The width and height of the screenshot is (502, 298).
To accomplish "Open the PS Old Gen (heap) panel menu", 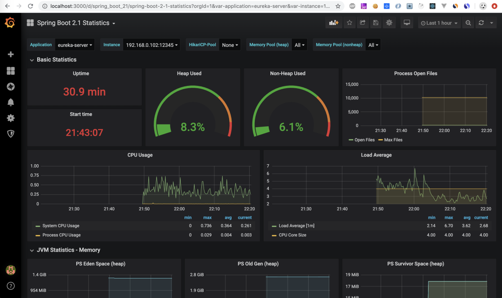I will click(258, 264).
